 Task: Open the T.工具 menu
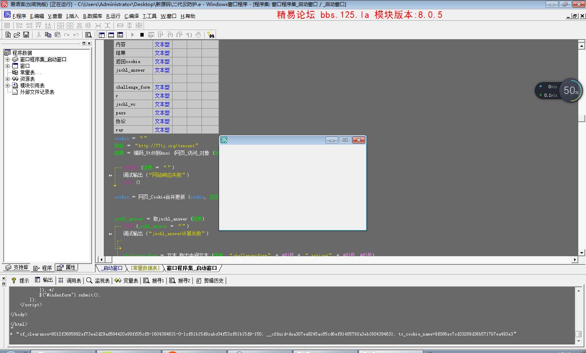click(x=149, y=16)
